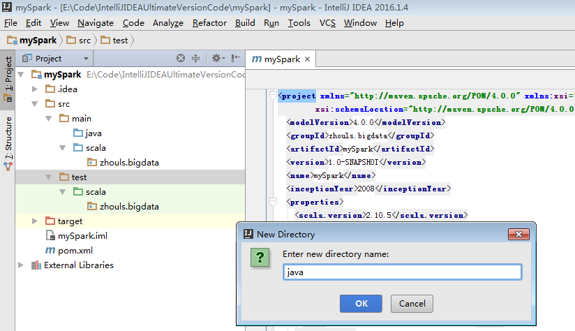This screenshot has width=575, height=331.
Task: Open the Build menu
Action: (245, 23)
